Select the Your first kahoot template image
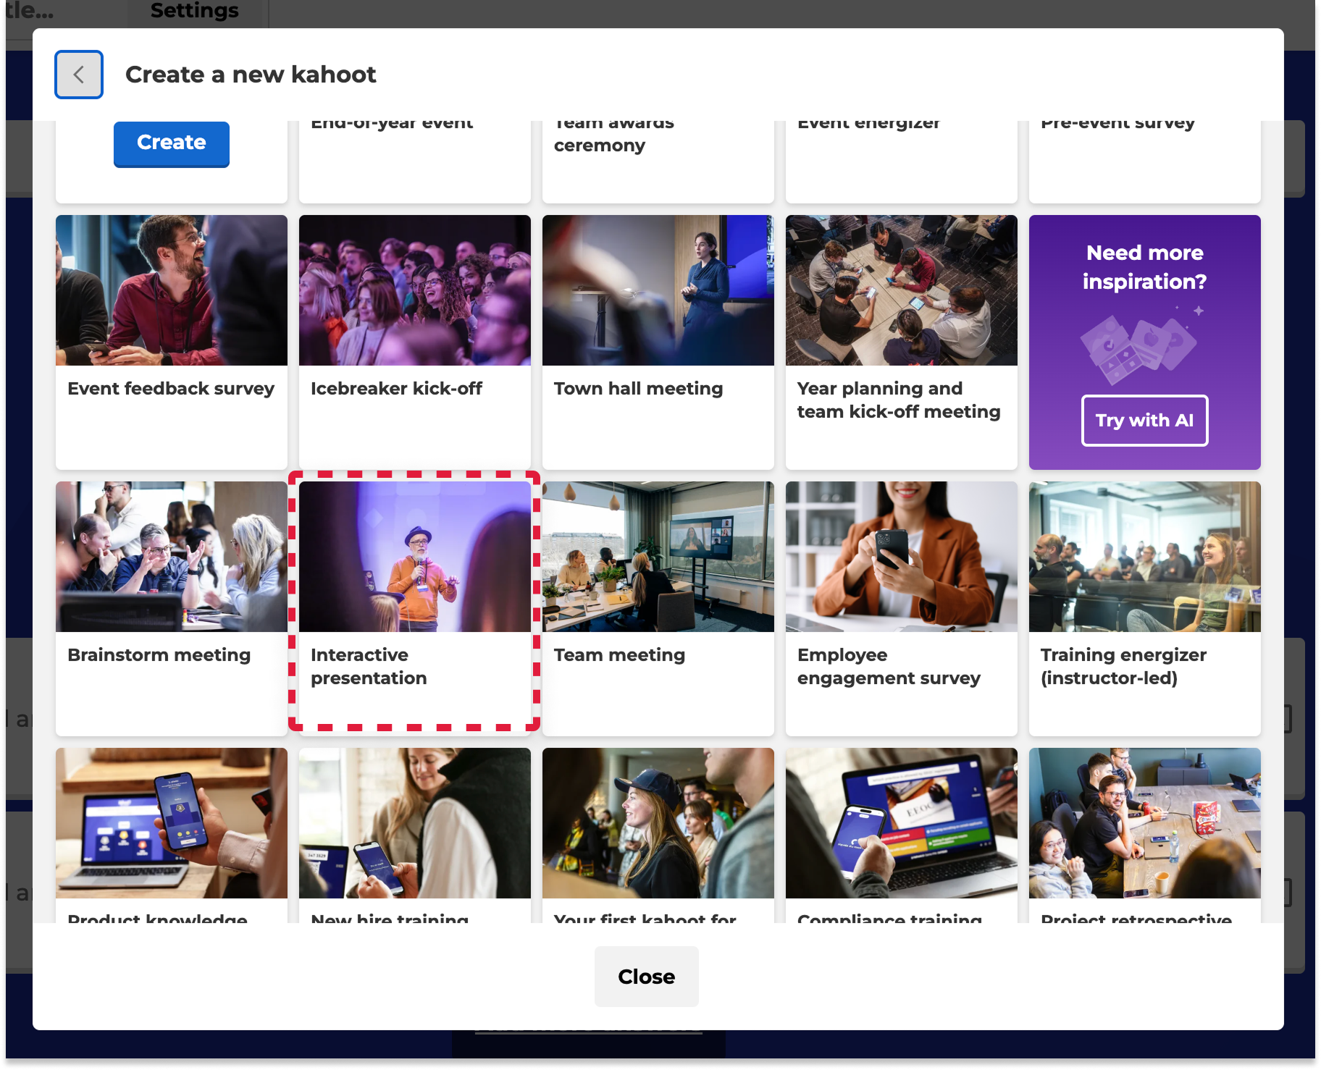The image size is (1321, 1070). pyautogui.click(x=658, y=823)
